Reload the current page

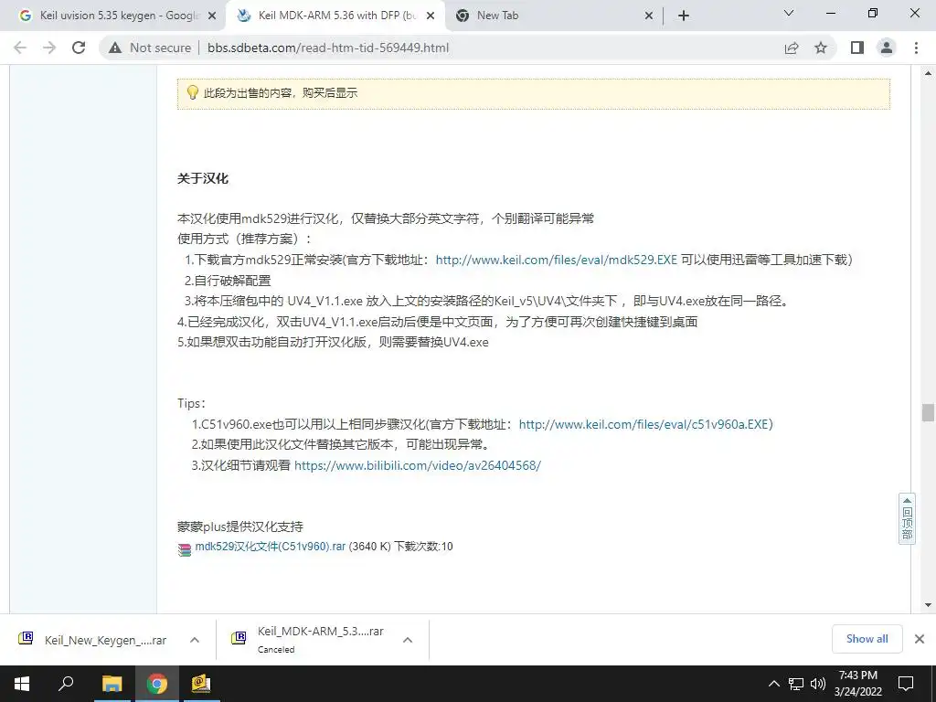[x=79, y=48]
